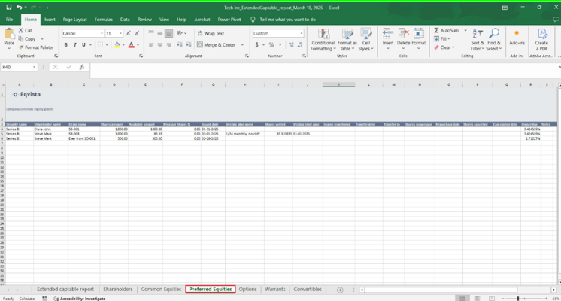
Task: Click the Borders icon
Action: click(100, 44)
